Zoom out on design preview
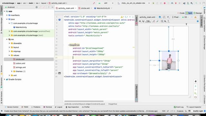 pos(195,90)
